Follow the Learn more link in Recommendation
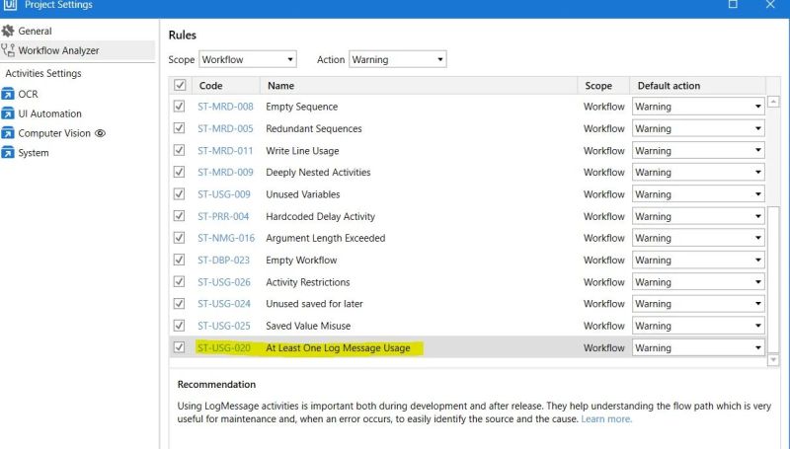This screenshot has width=790, height=449. (x=606, y=418)
